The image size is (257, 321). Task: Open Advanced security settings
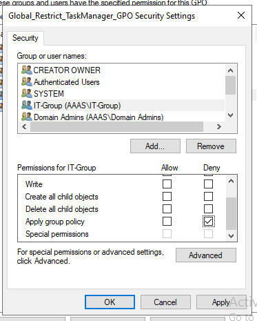(206, 255)
